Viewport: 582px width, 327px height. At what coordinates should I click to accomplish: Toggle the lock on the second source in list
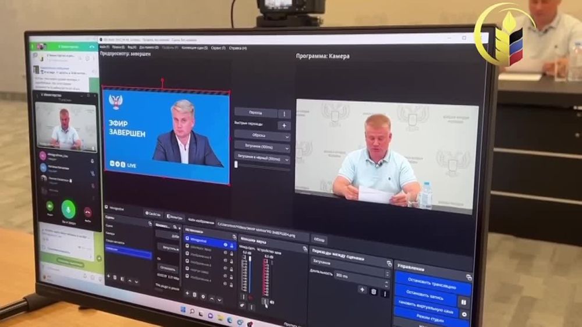pyautogui.click(x=231, y=254)
